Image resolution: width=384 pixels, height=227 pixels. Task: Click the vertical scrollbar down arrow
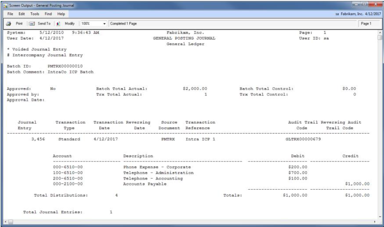(380, 216)
